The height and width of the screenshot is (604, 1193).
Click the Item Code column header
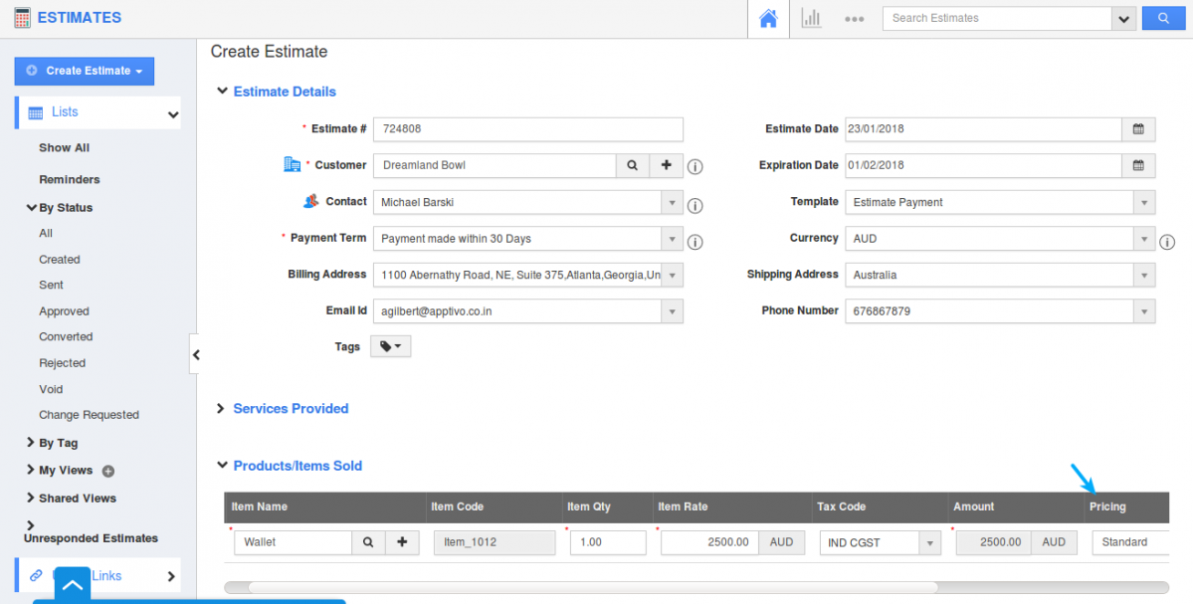[457, 506]
